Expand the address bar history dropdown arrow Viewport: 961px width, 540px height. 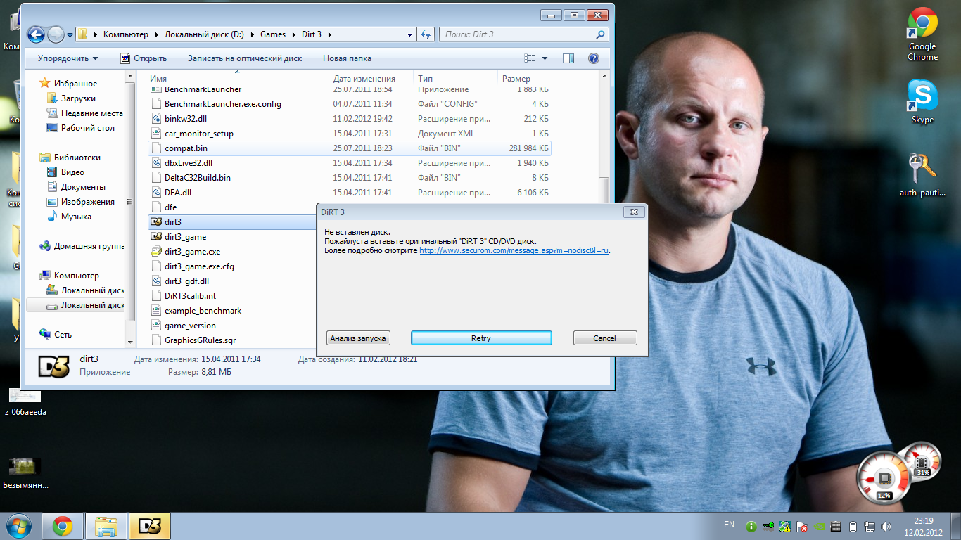point(410,34)
